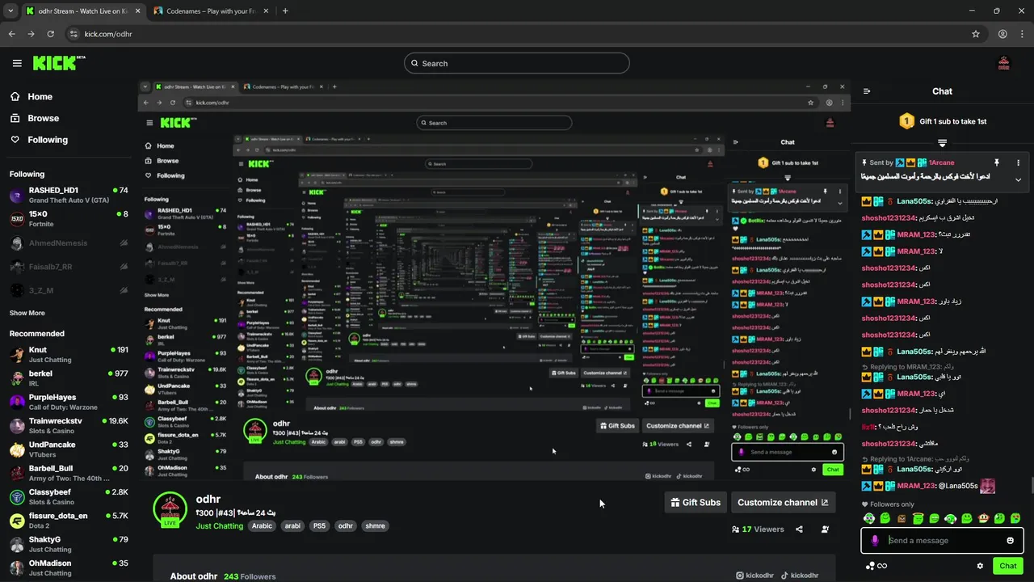
Task: Focus the Kick Search box
Action: pyautogui.click(x=517, y=63)
